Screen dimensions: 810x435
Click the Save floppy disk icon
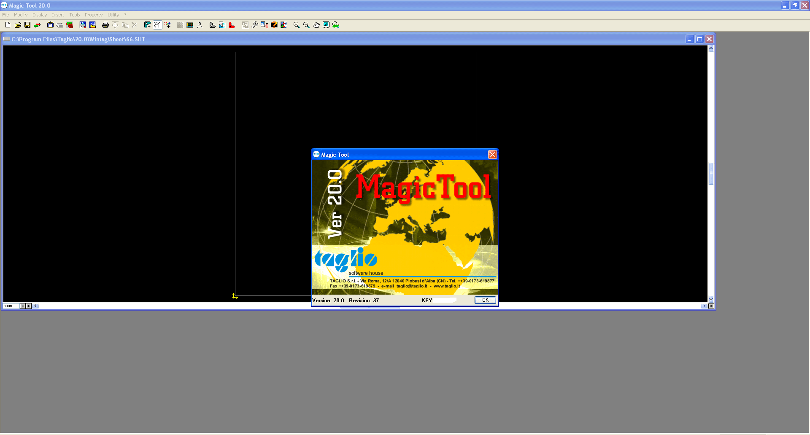point(27,25)
